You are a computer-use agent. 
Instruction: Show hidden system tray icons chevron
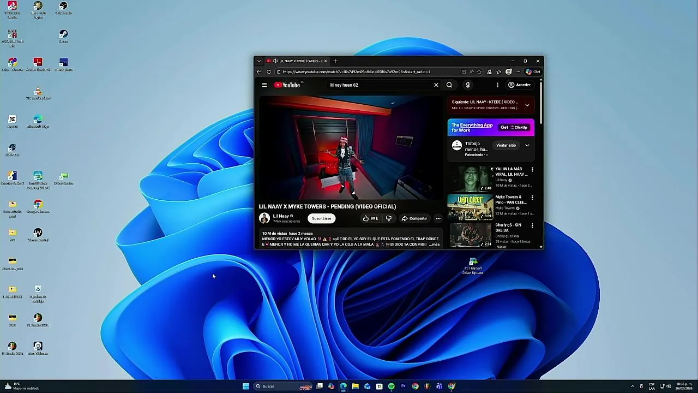click(x=633, y=386)
